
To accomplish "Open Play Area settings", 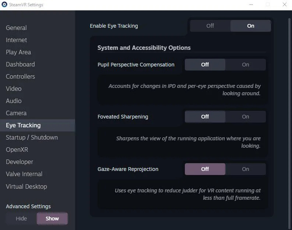I will [18, 52].
